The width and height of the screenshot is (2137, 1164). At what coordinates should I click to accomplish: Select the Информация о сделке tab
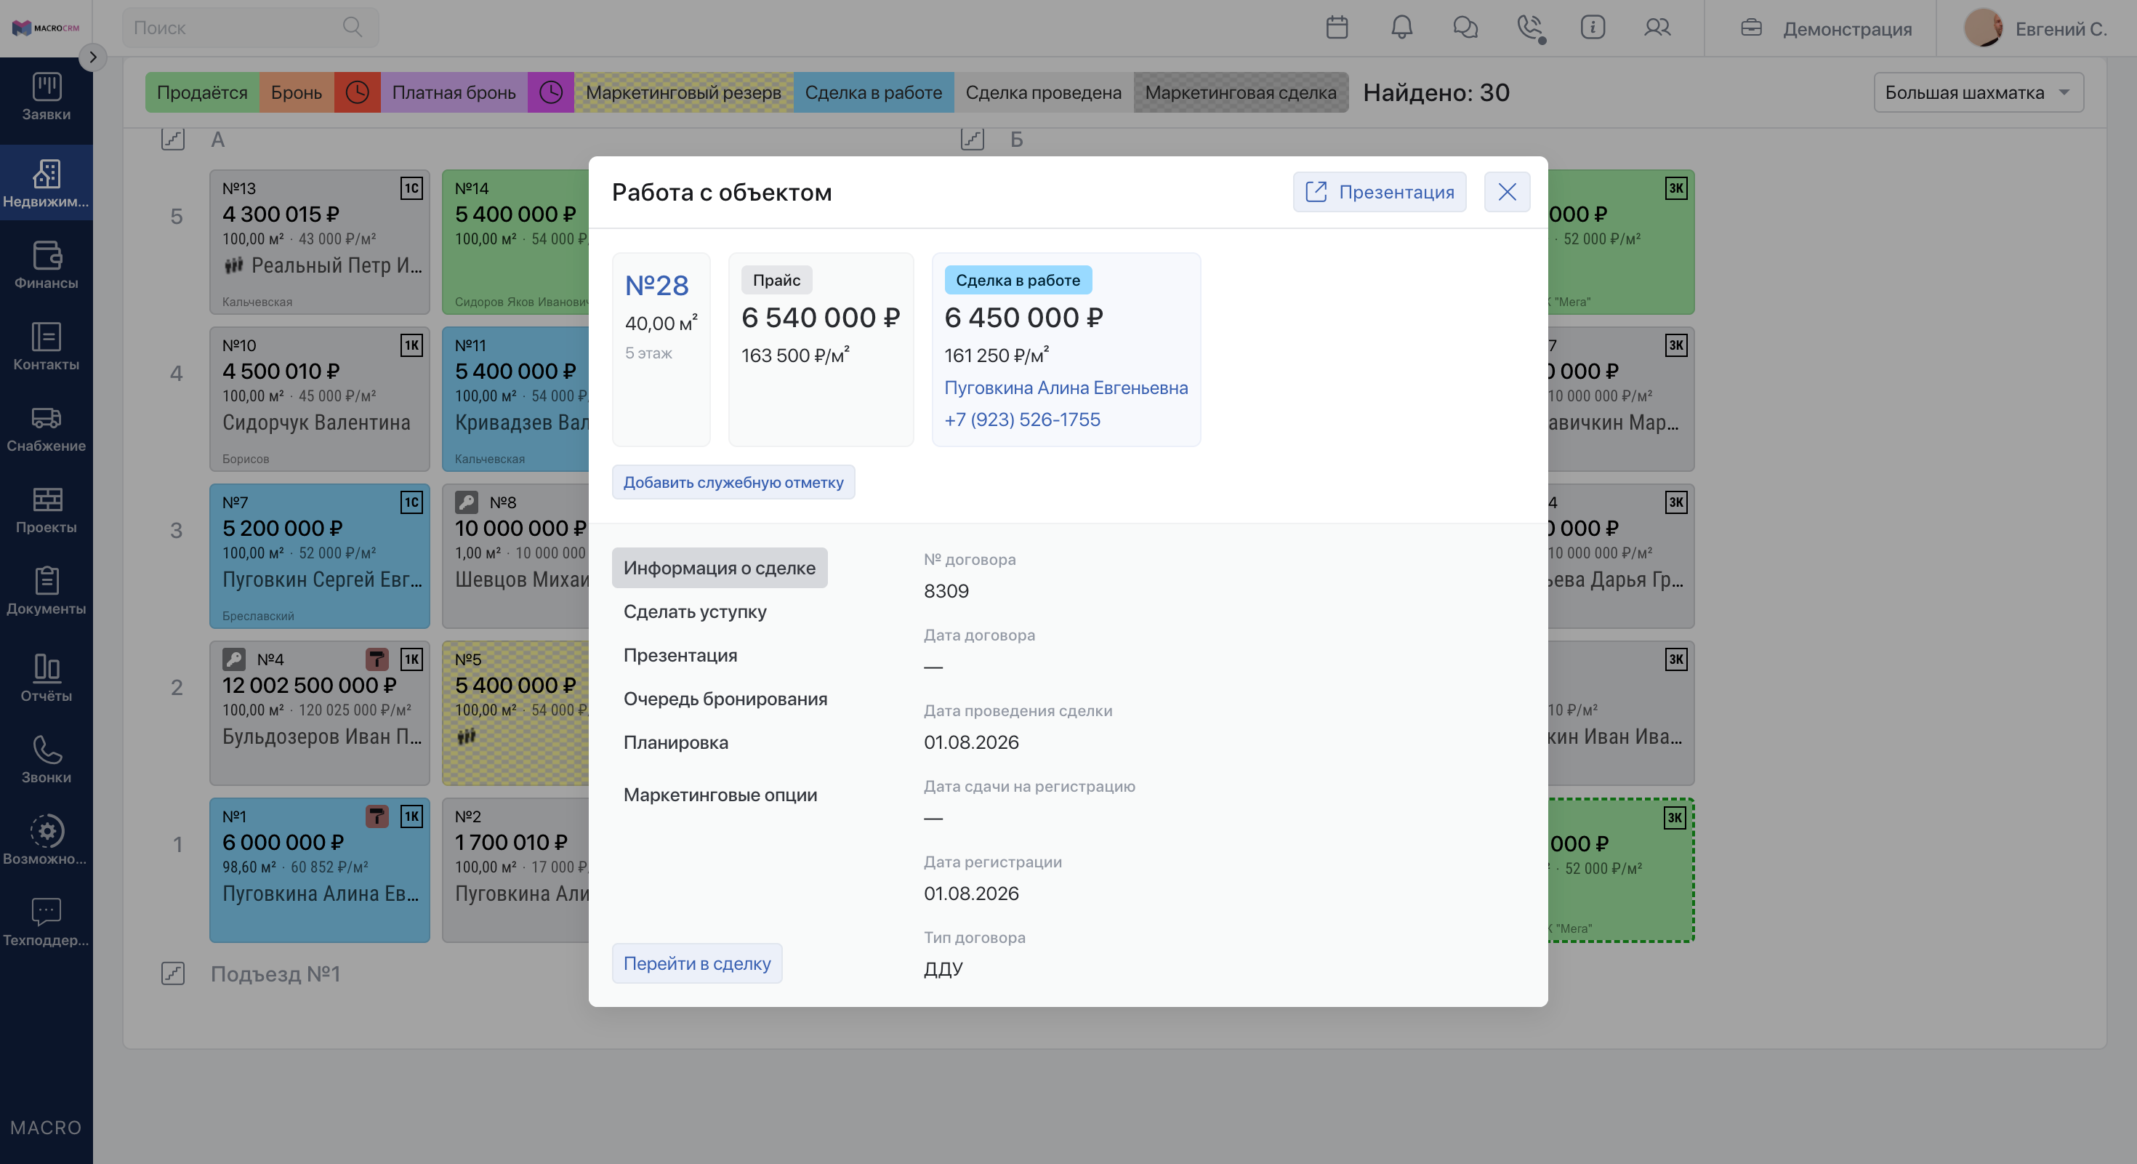(x=720, y=568)
